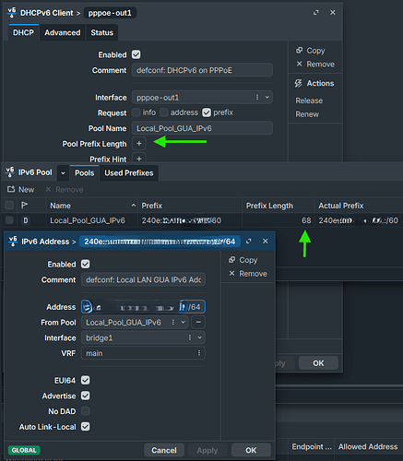Click OK in the DHCPv6 Client window
Screen dimensions: 403x461
pos(318,363)
